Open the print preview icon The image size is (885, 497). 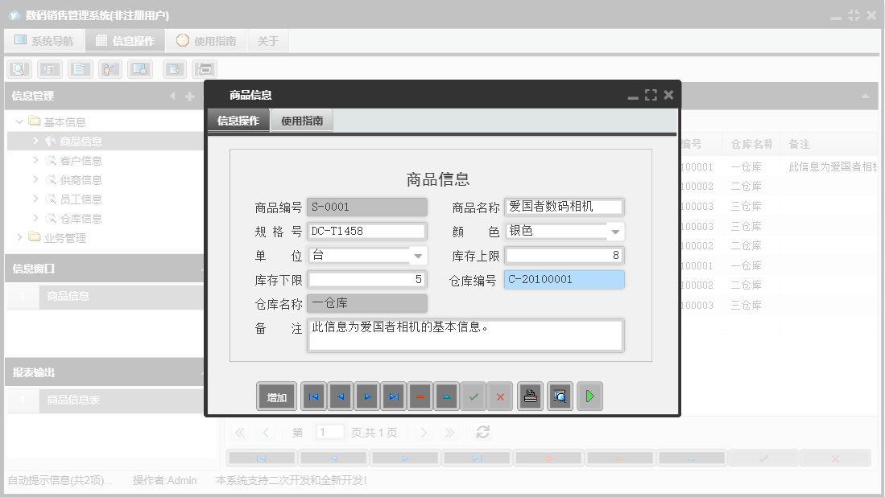pyautogui.click(x=560, y=396)
